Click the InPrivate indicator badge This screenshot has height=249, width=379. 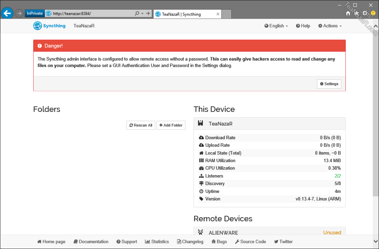click(x=35, y=13)
